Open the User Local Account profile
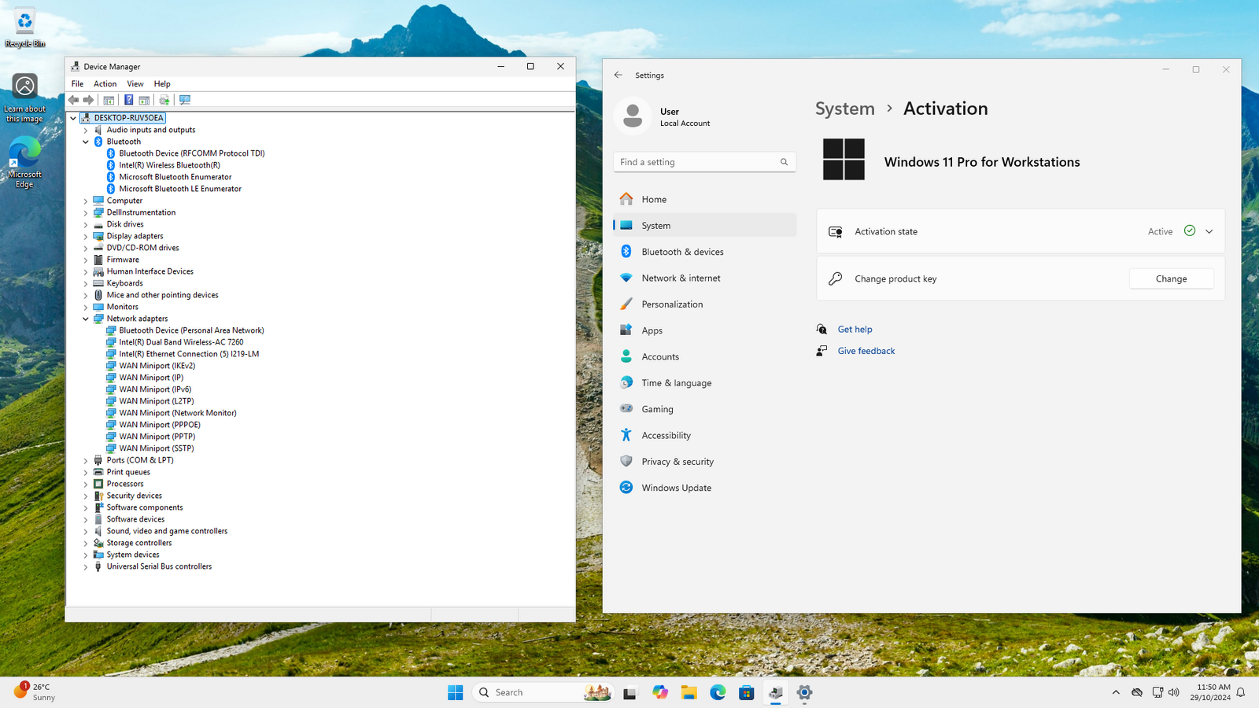1259x708 pixels. tap(663, 116)
